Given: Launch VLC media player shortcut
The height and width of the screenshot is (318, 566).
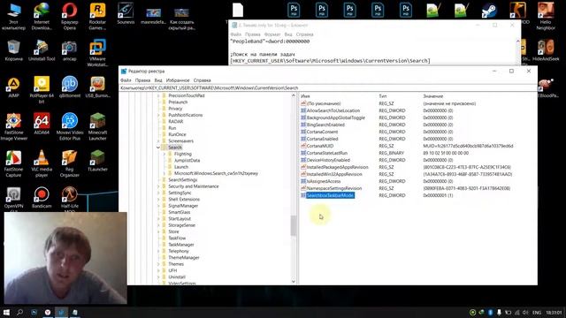Looking at the screenshot, I should point(42,163).
